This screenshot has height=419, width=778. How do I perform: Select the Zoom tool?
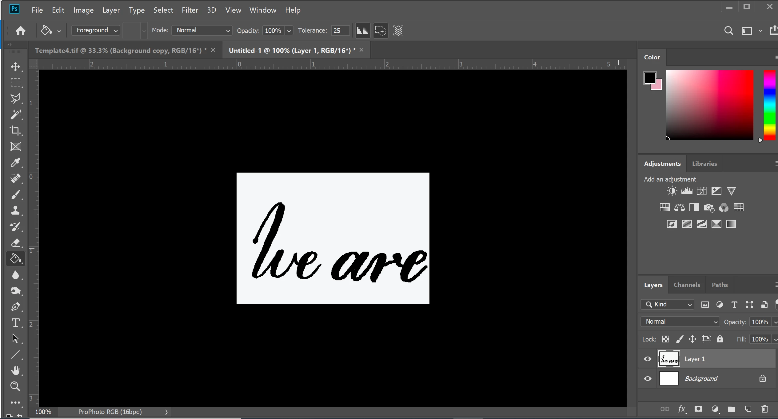click(x=15, y=386)
